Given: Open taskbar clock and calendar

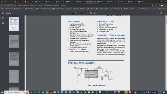Looking at the screenshot, I should click(x=159, y=92).
